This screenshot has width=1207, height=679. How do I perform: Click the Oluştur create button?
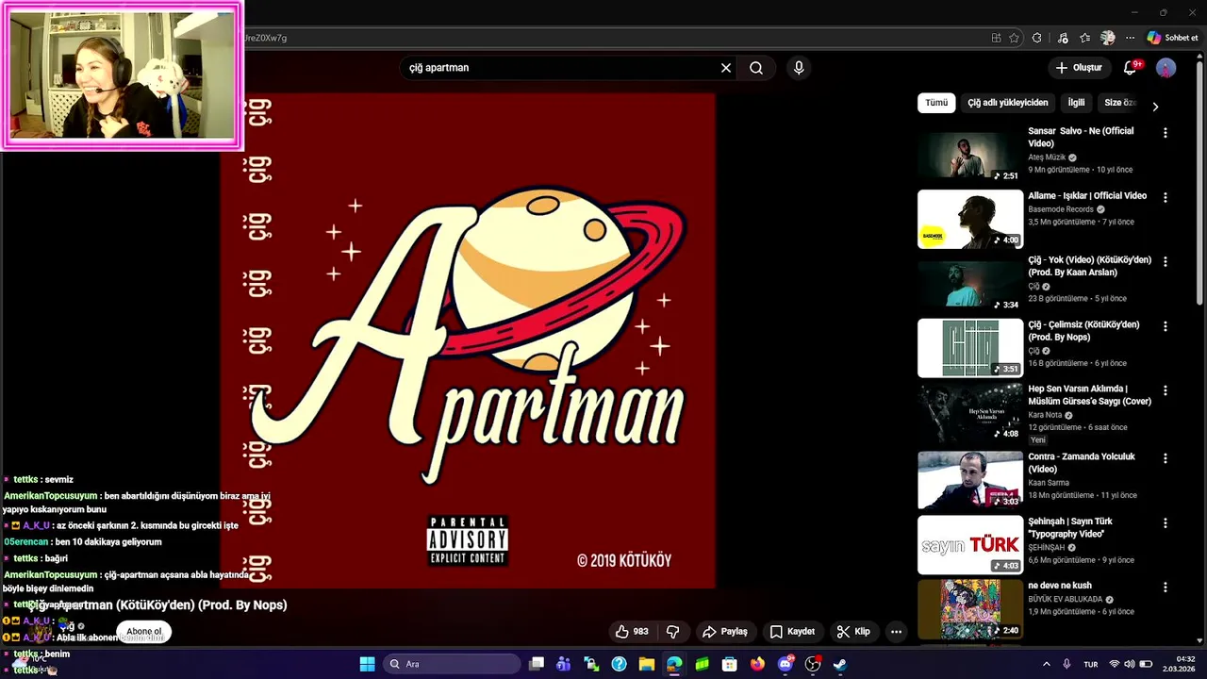click(x=1079, y=68)
